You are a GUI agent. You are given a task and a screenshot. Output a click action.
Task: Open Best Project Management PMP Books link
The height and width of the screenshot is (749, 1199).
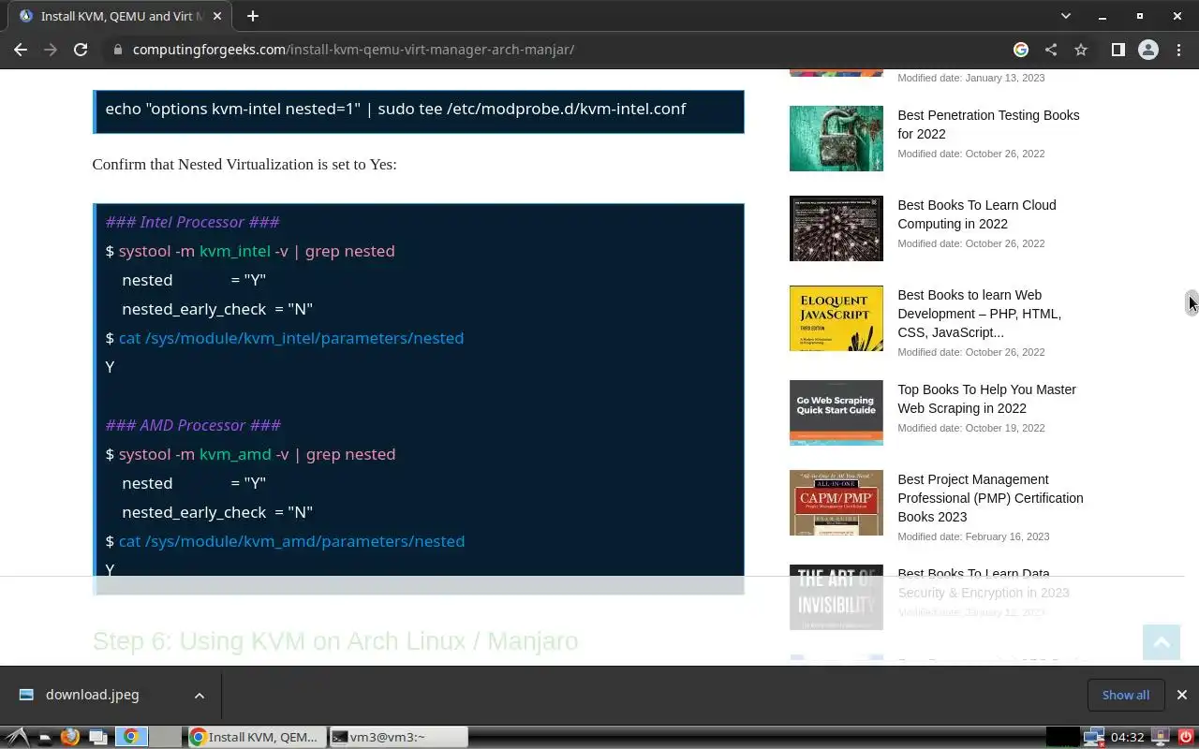point(990,498)
